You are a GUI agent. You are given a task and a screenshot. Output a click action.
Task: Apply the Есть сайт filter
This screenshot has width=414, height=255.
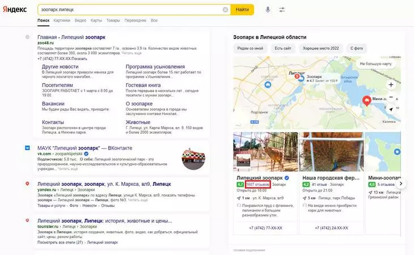tap(283, 48)
